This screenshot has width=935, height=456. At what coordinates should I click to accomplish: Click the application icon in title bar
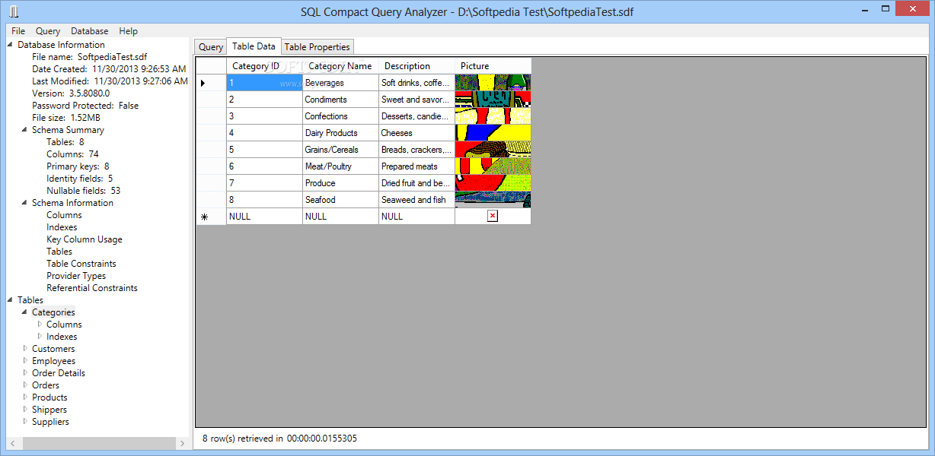pyautogui.click(x=14, y=12)
